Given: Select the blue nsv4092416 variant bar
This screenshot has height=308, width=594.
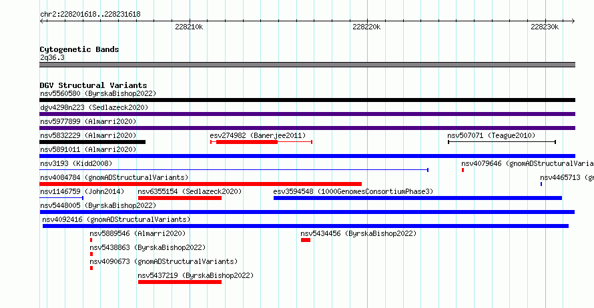Looking at the screenshot, I should click(306, 226).
